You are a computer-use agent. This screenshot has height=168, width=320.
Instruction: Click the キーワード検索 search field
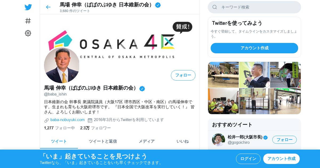(x=254, y=7)
